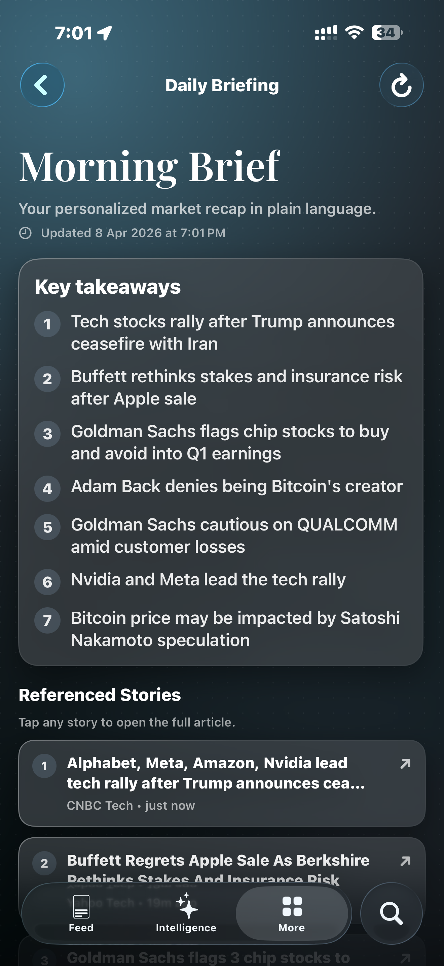
Task: Select takeaway about Adam Back and Bitcoin
Action: coord(236,486)
